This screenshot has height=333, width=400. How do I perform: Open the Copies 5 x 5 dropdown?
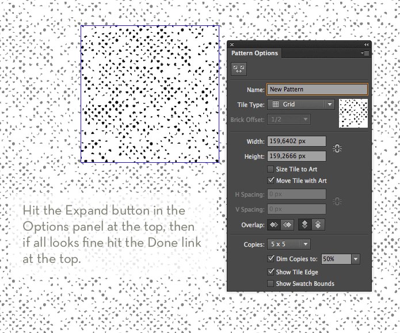click(x=289, y=244)
